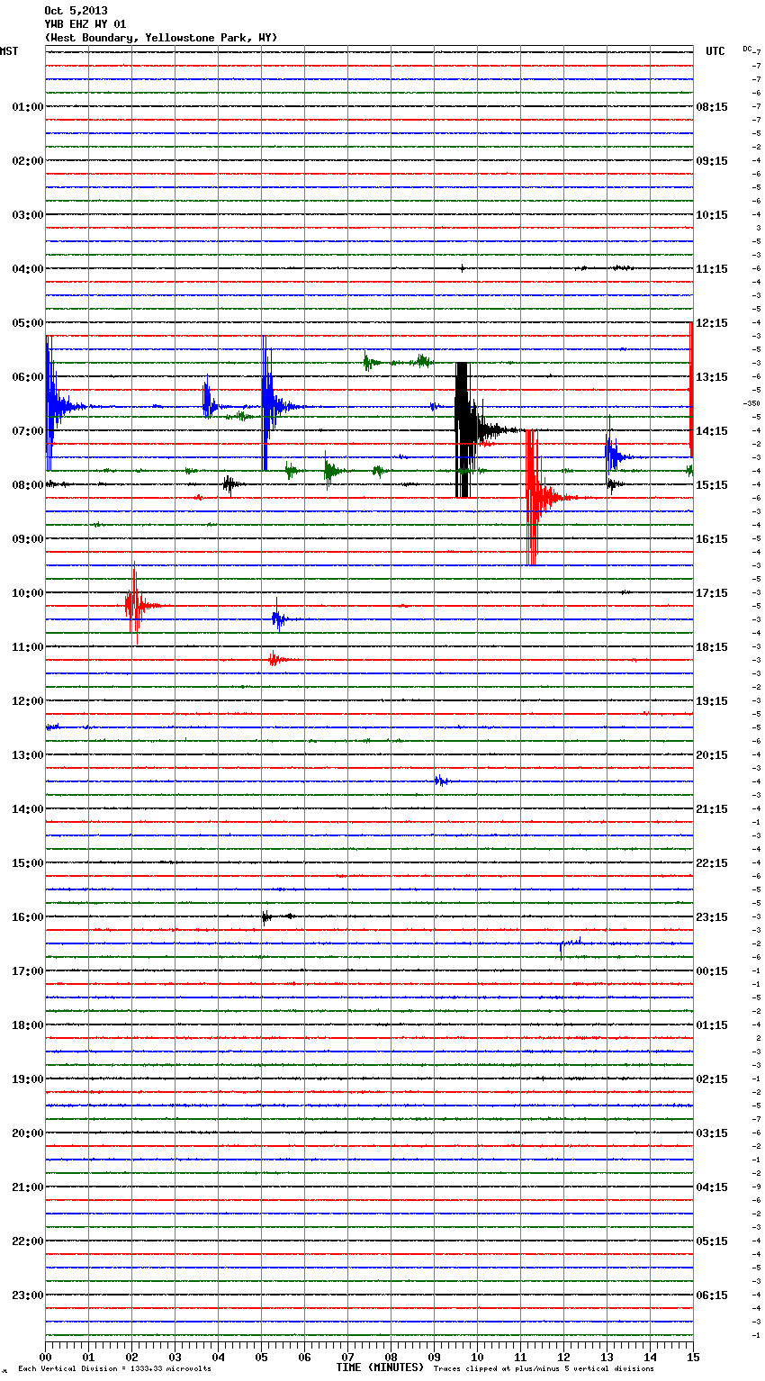The width and height of the screenshot is (765, 1381).
Task: Click the 'DC' column header
Action: point(747,49)
